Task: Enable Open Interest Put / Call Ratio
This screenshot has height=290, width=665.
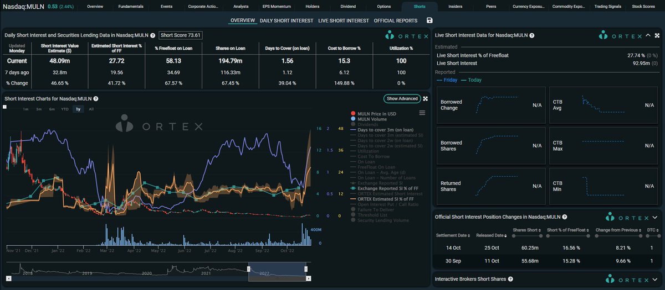Action: (384, 204)
